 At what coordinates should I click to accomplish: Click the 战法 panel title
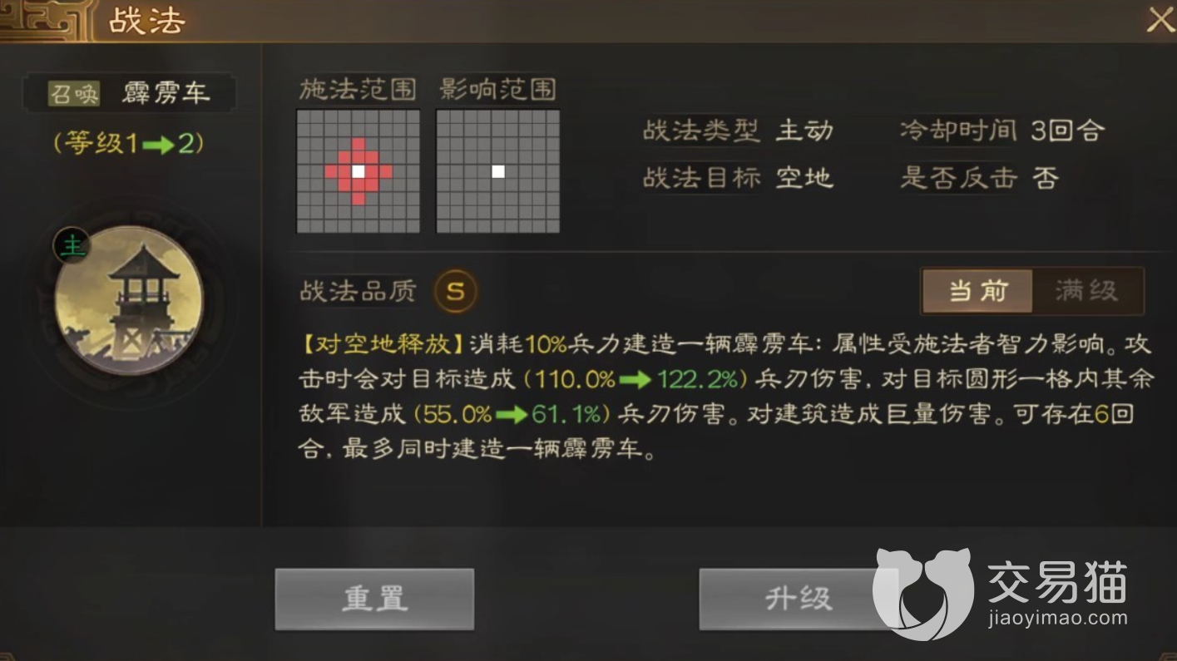pyautogui.click(x=147, y=22)
